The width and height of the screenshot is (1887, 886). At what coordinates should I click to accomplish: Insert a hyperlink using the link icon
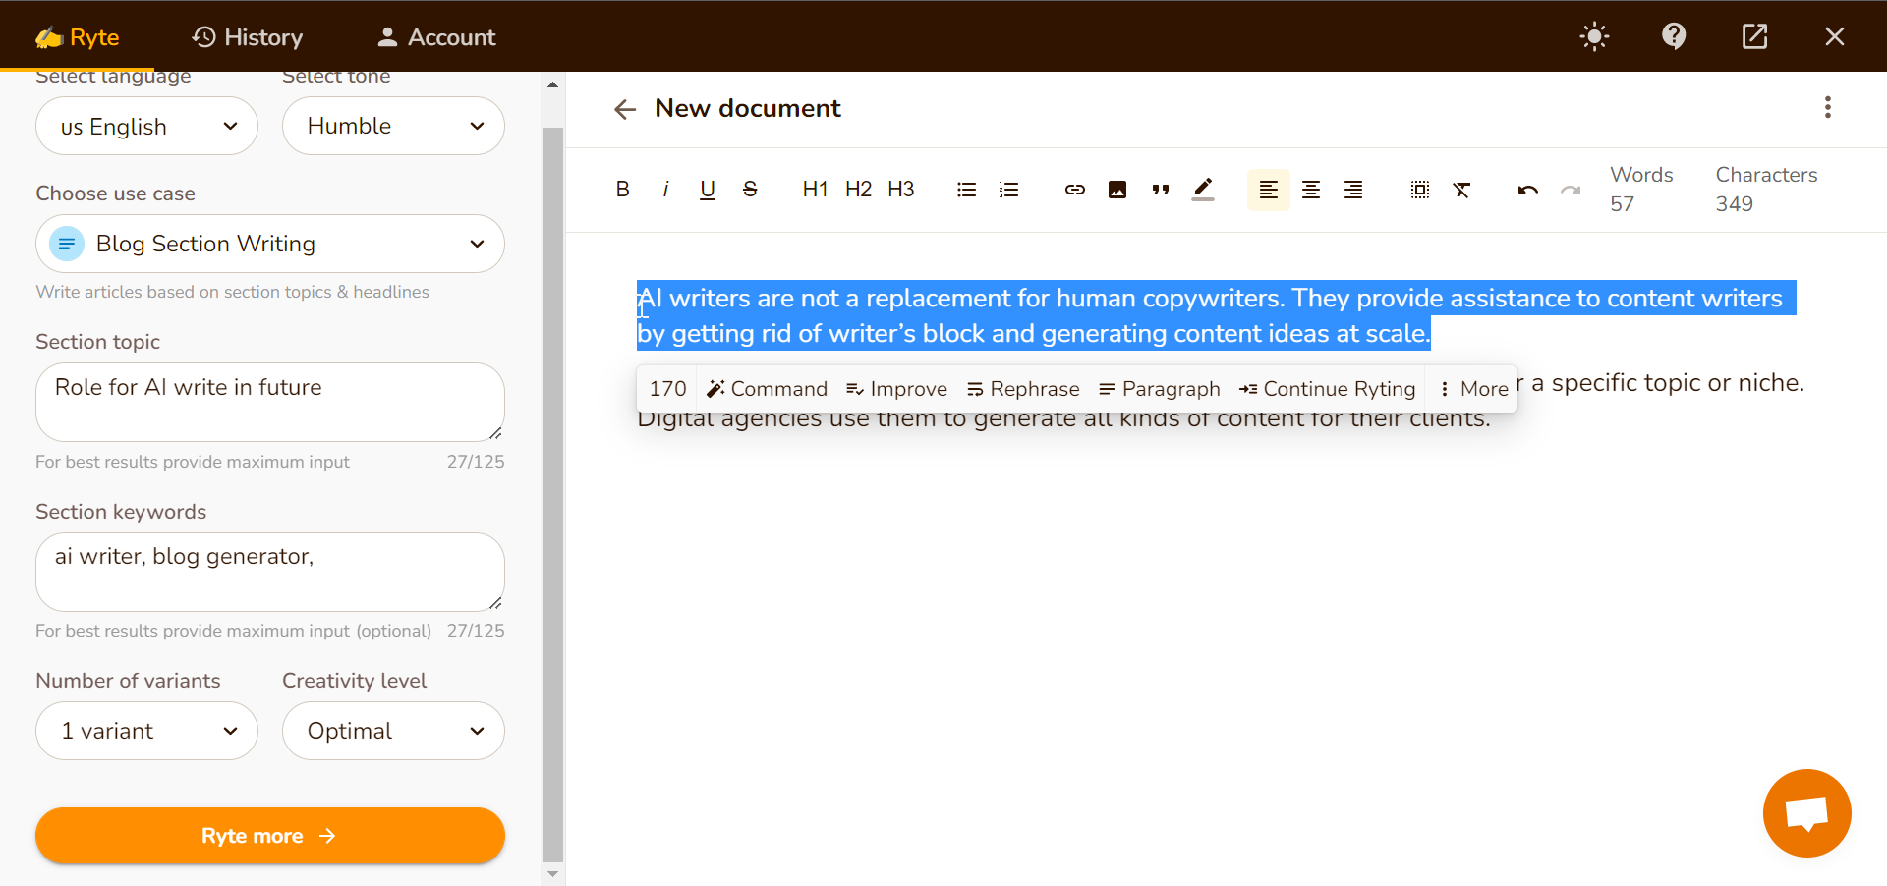point(1074,190)
